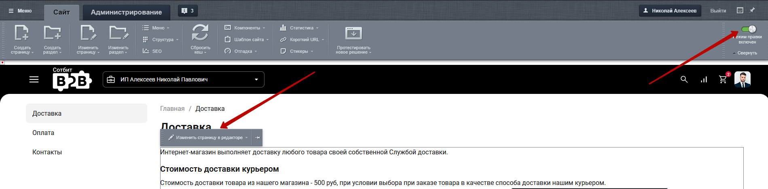Select Доставка in the sidebar
This screenshot has width=768, height=189.
[87, 113]
